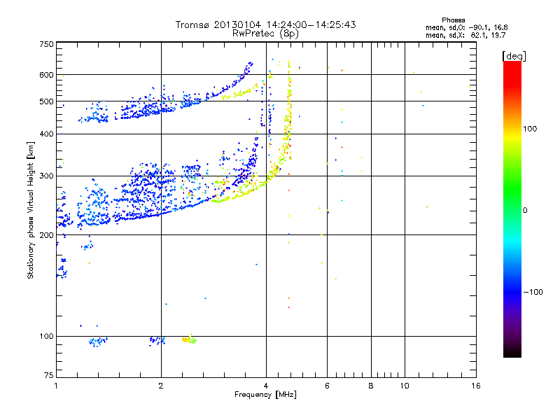Click the subtitle 'RwPretec (8p)'
The height and width of the screenshot is (420, 560).
tap(265, 34)
